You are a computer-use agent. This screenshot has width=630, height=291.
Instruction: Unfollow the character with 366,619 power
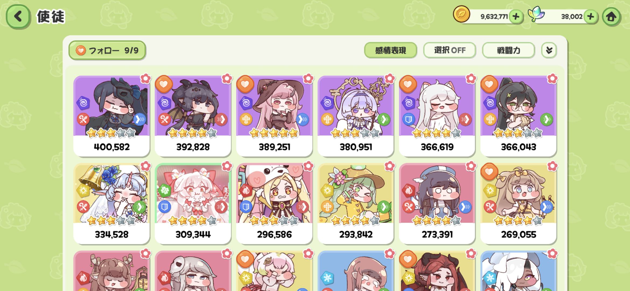(408, 84)
